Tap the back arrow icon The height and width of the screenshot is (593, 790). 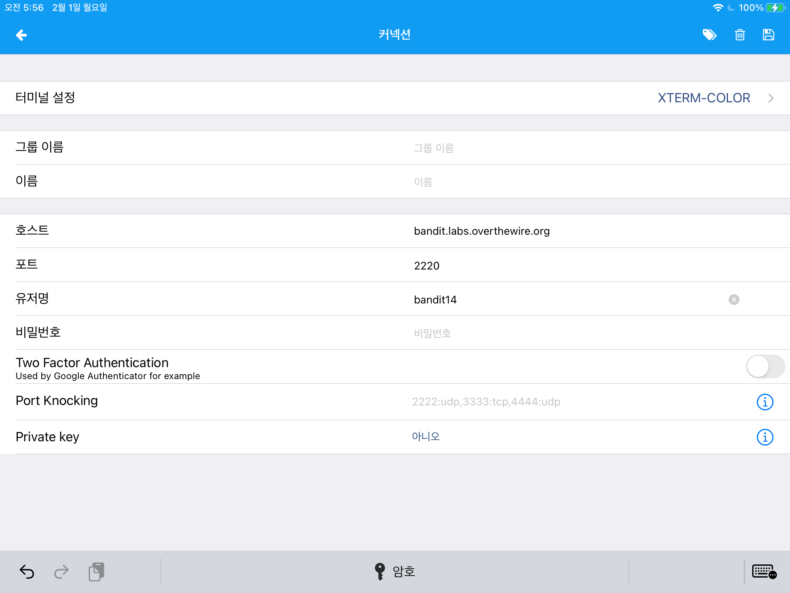click(x=21, y=35)
